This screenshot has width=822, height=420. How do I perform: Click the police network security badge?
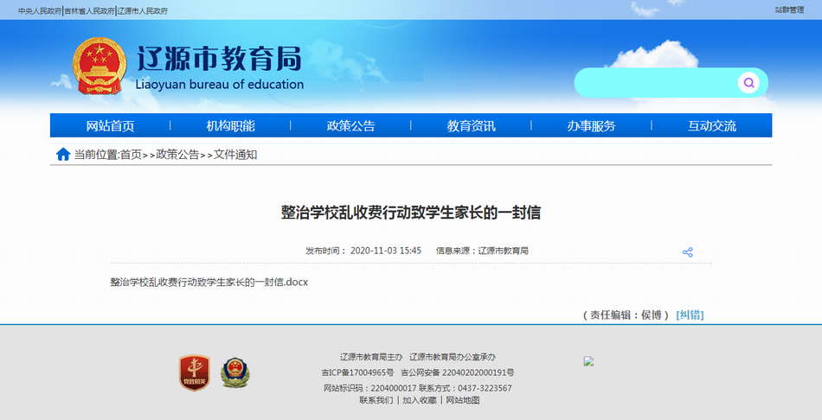coord(234,372)
